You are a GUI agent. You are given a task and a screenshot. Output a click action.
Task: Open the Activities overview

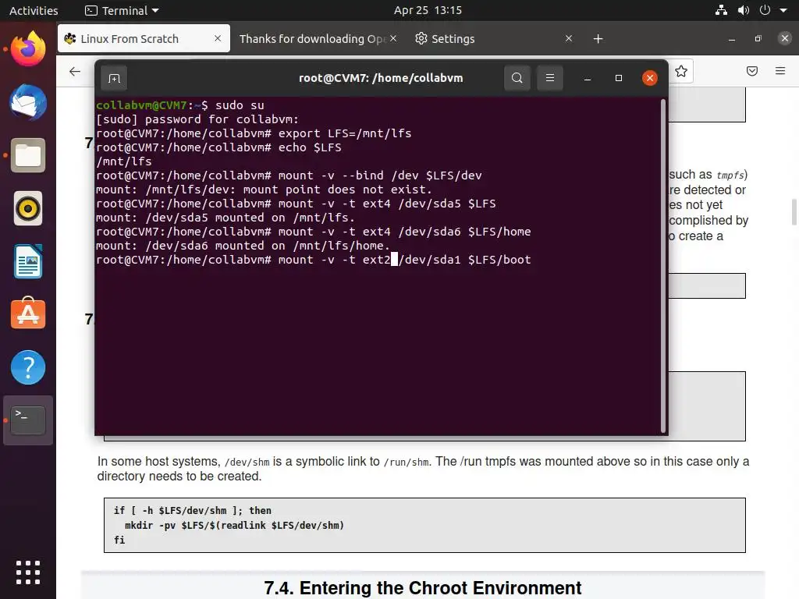point(34,10)
